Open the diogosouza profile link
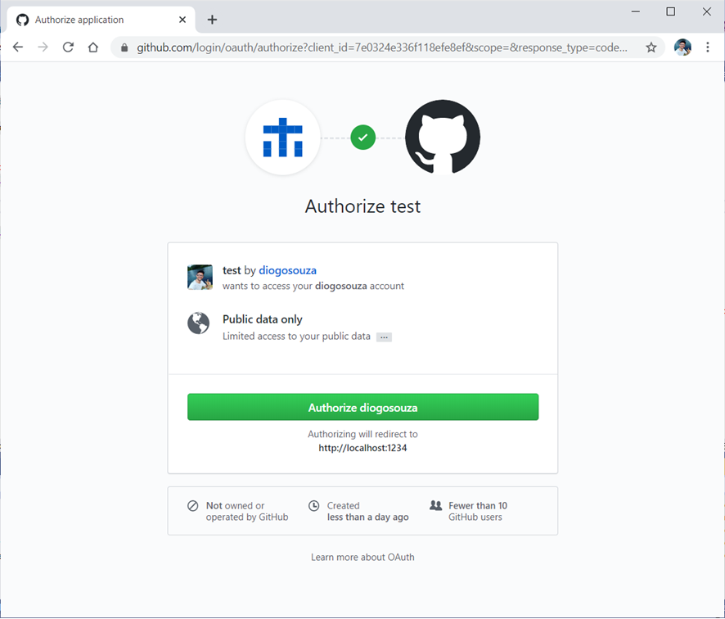Image resolution: width=725 pixels, height=619 pixels. (x=287, y=270)
